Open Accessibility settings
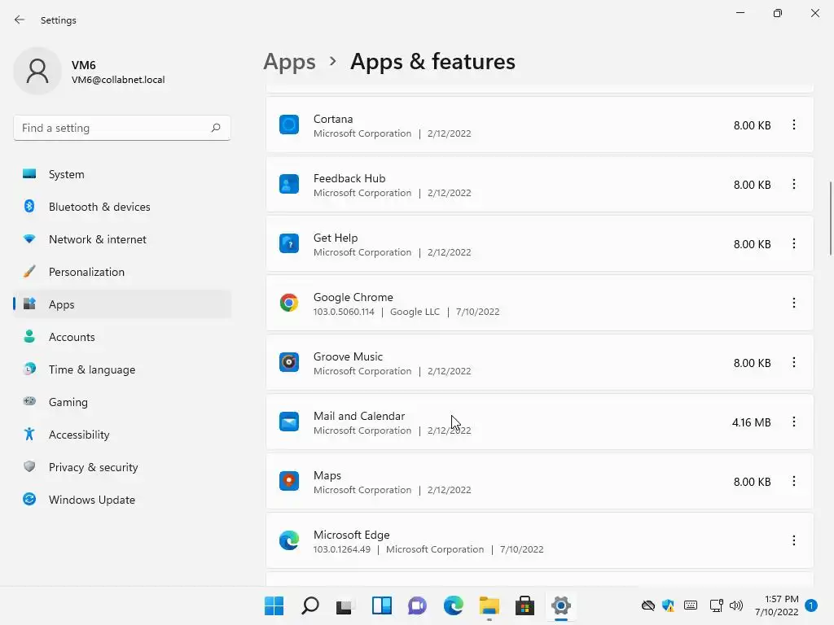Viewport: 834px width, 625px height. point(122,435)
